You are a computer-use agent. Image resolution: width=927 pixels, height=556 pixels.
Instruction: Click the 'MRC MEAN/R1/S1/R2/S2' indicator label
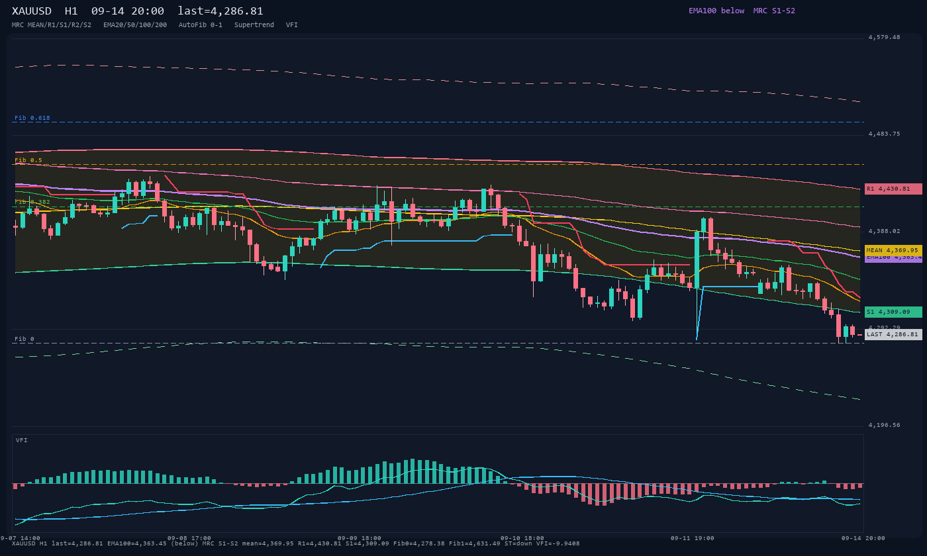click(52, 25)
